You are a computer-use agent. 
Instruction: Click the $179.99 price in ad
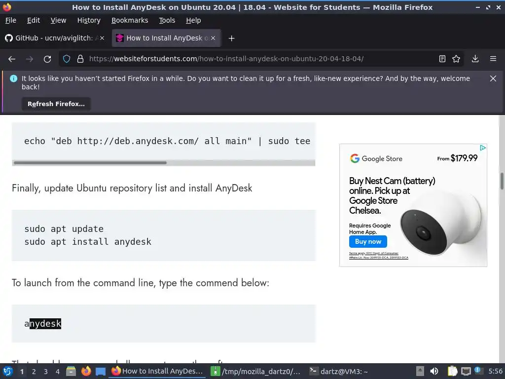point(464,158)
